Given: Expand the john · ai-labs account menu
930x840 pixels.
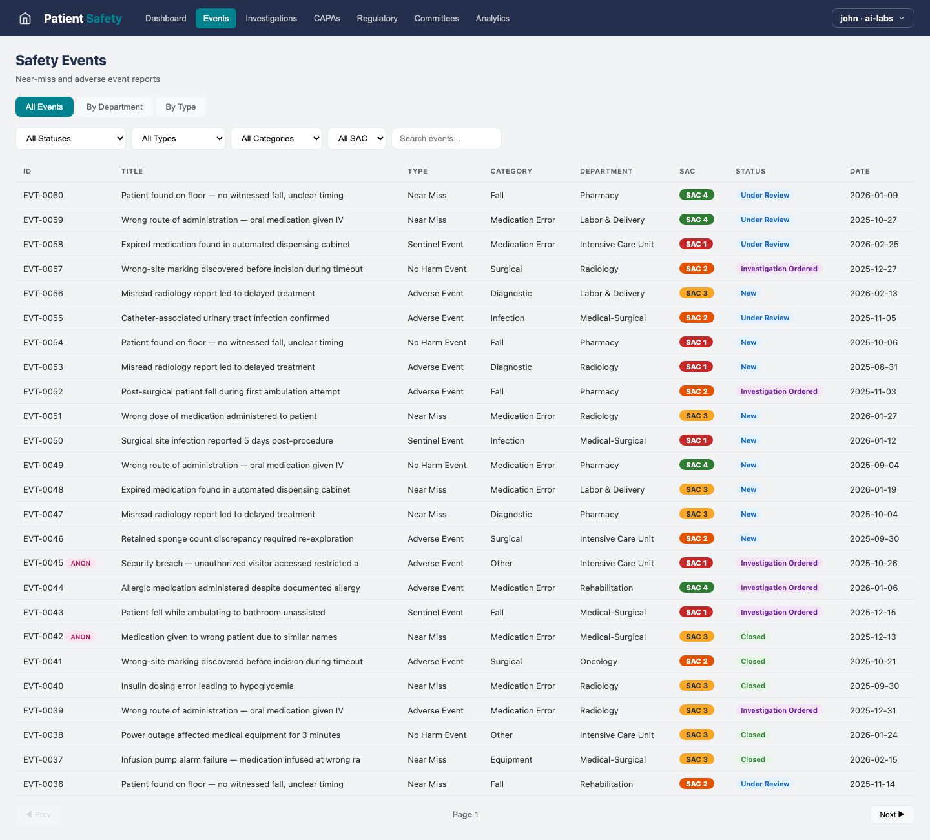Looking at the screenshot, I should coord(873,18).
